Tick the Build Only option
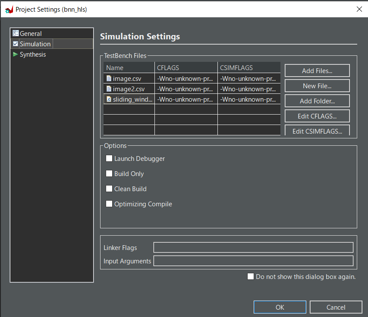 point(109,174)
